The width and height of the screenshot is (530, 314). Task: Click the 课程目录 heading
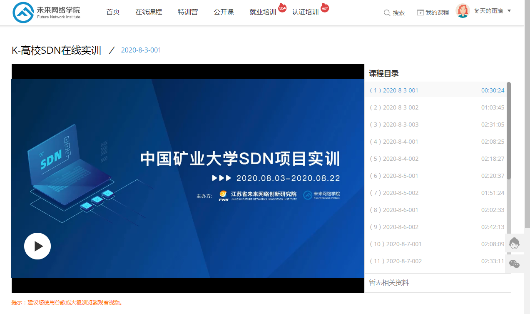click(x=384, y=73)
